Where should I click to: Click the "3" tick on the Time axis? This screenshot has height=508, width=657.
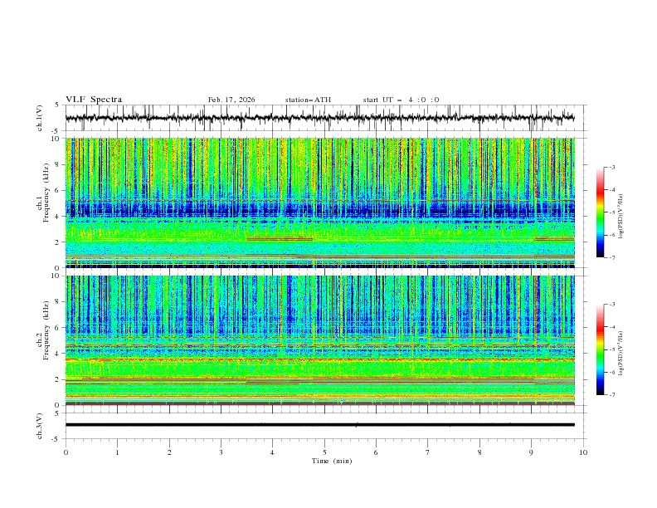221,452
